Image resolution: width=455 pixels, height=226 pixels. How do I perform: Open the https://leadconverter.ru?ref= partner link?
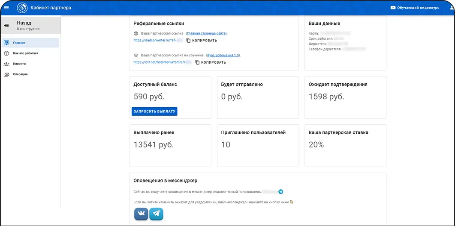156,41
